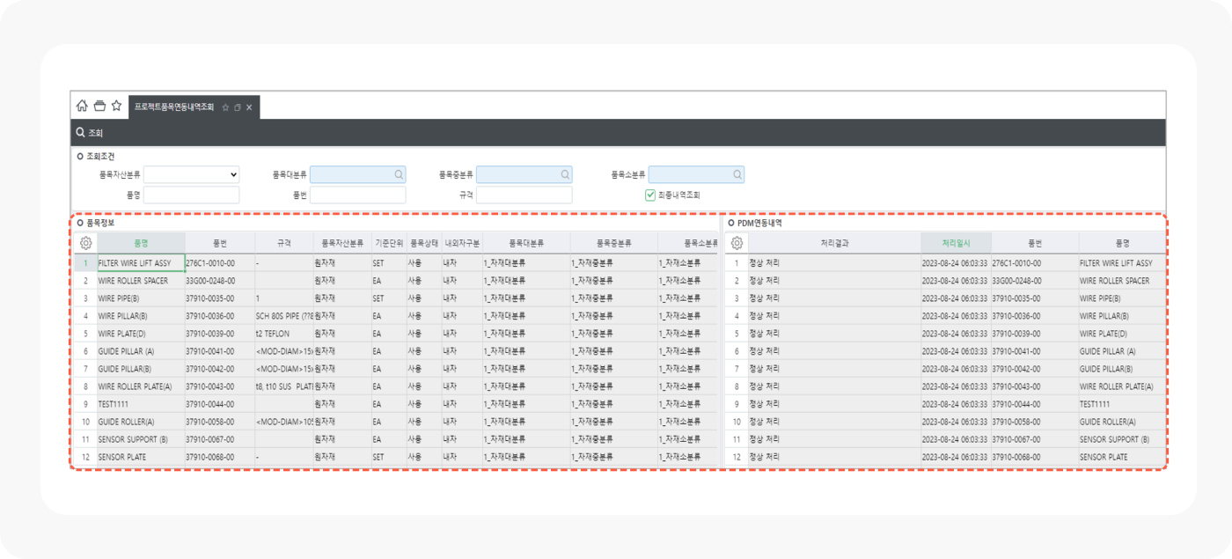The width and height of the screenshot is (1232, 559).
Task: Click the 처리일시 column header
Action: tap(956, 243)
